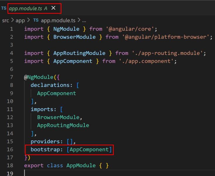Click the chevron after app.module.ts breadcrumb
Screen dimensions: 215x176
(79, 20)
